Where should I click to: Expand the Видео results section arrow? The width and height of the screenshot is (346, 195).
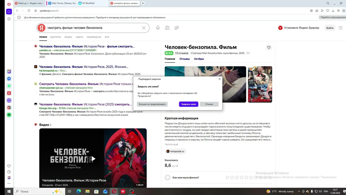[50, 125]
